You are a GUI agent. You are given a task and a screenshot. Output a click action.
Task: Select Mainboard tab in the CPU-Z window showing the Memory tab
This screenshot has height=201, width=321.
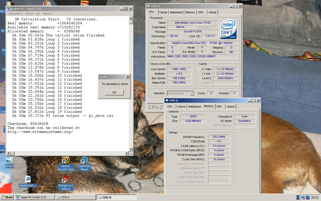pos(195,107)
